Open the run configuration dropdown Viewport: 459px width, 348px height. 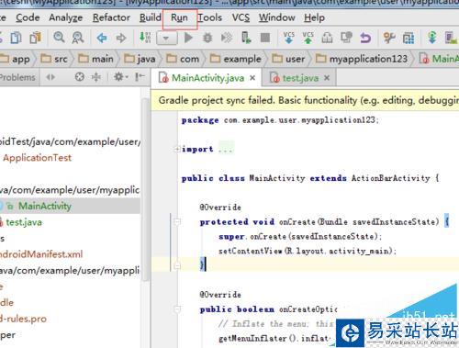click(x=166, y=39)
